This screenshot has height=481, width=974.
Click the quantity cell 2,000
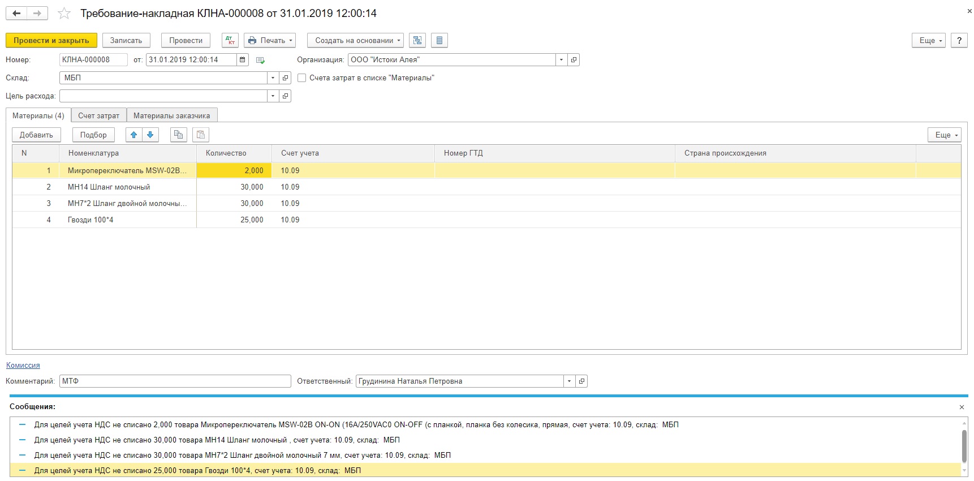point(234,170)
